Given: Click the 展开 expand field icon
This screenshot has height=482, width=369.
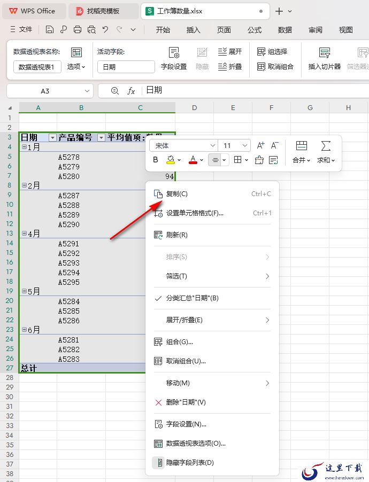Looking at the screenshot, I should pyautogui.click(x=222, y=51).
